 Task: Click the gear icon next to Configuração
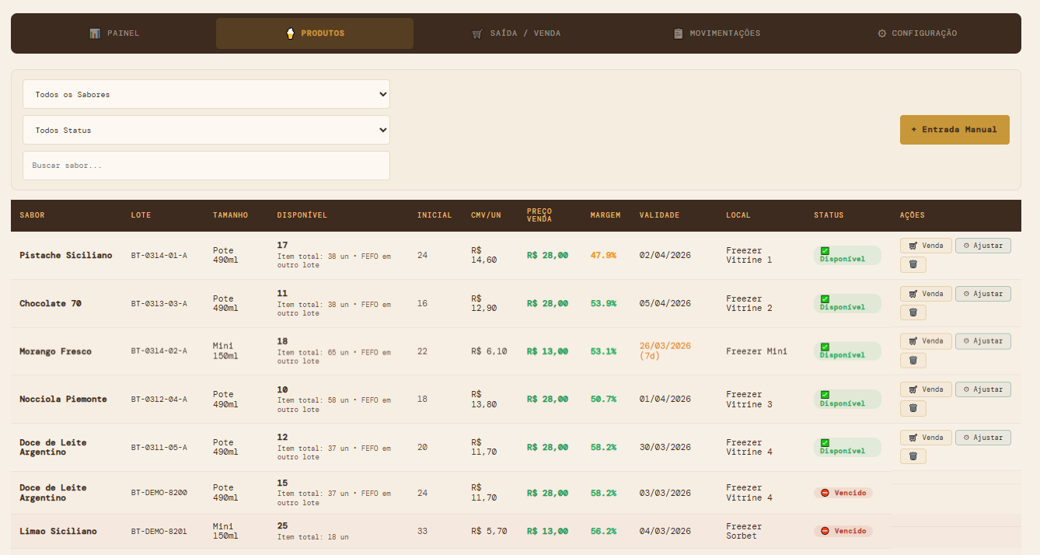point(881,33)
